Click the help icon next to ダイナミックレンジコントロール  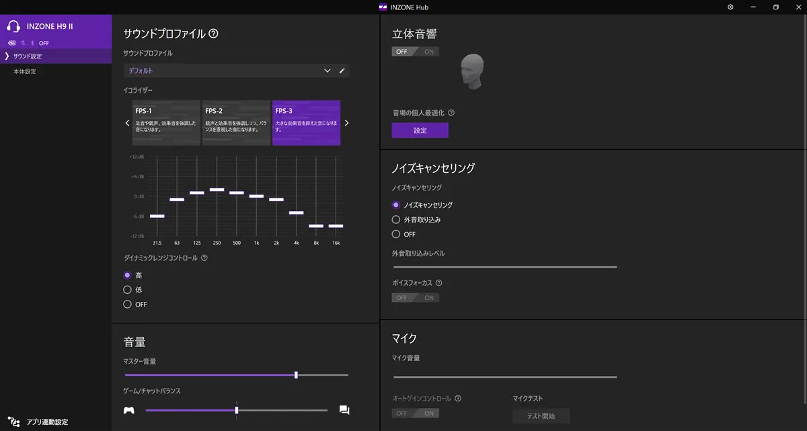[x=204, y=258]
